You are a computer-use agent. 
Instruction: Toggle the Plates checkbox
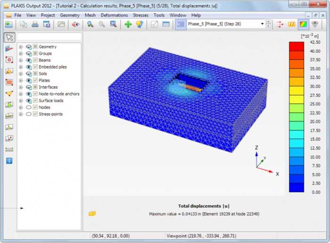[35, 80]
